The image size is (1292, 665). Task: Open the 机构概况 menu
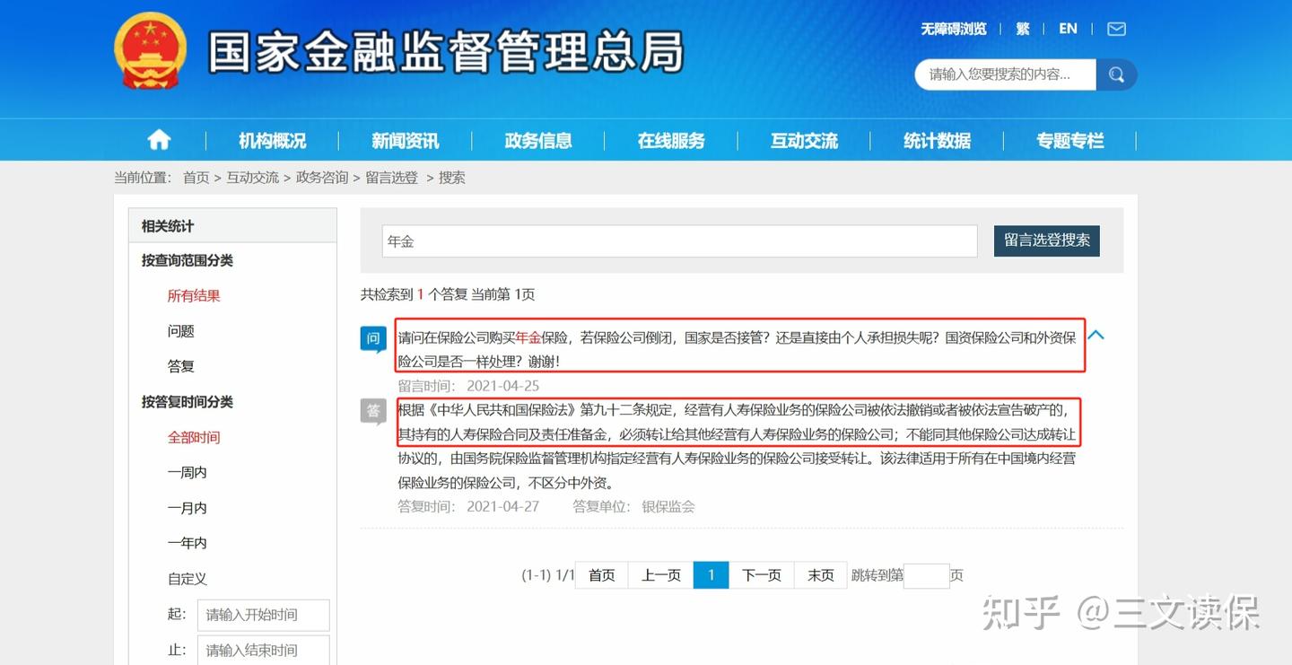[272, 141]
